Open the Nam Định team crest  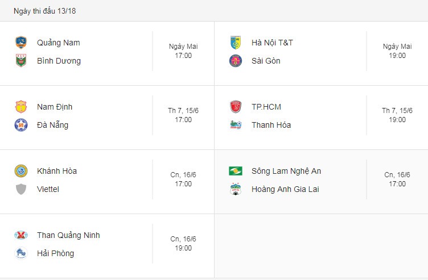[21, 107]
